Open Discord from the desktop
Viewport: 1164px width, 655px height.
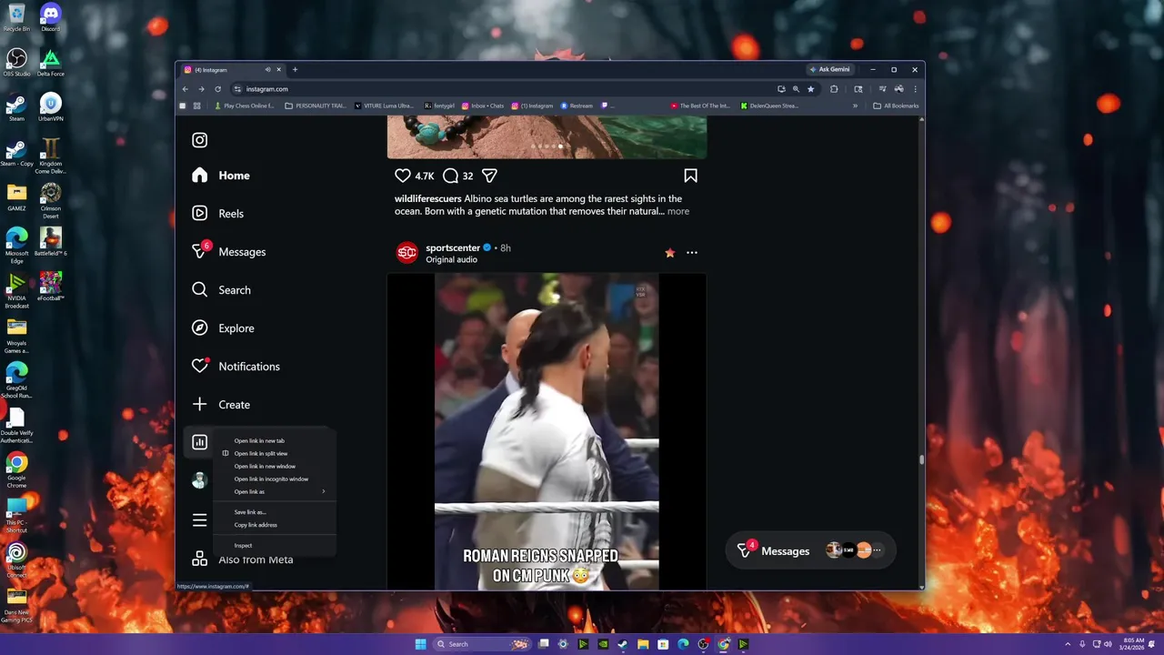point(50,18)
